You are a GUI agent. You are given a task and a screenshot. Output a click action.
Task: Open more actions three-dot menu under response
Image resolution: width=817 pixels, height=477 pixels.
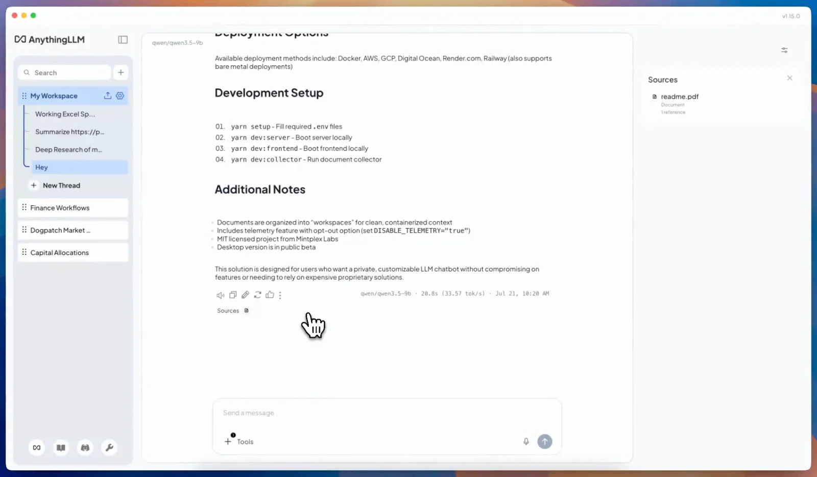click(x=280, y=295)
